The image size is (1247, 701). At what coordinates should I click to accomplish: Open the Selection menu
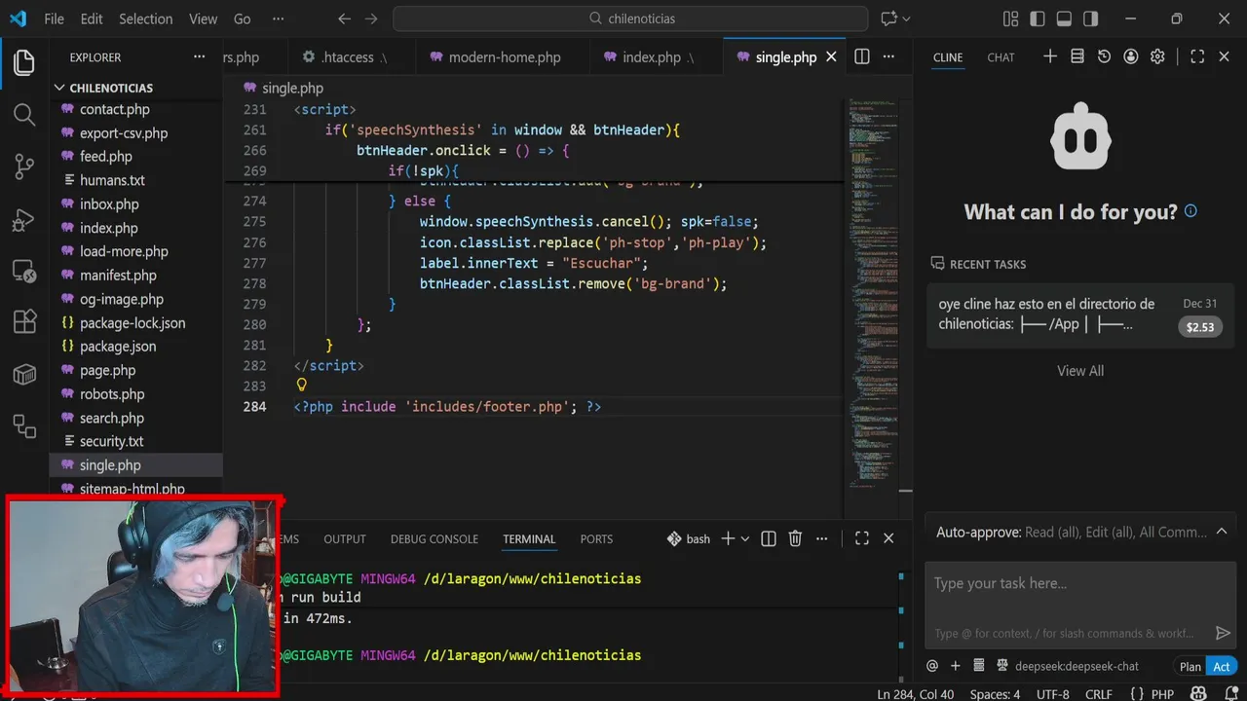click(145, 18)
